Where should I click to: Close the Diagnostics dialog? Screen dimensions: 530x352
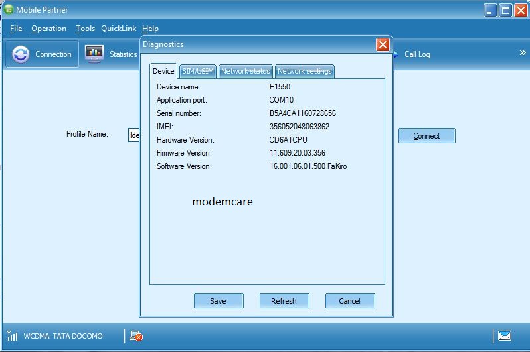point(383,44)
